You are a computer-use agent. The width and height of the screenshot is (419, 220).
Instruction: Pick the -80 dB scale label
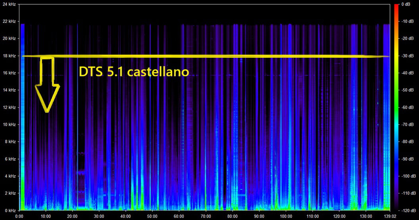pyautogui.click(x=408, y=142)
